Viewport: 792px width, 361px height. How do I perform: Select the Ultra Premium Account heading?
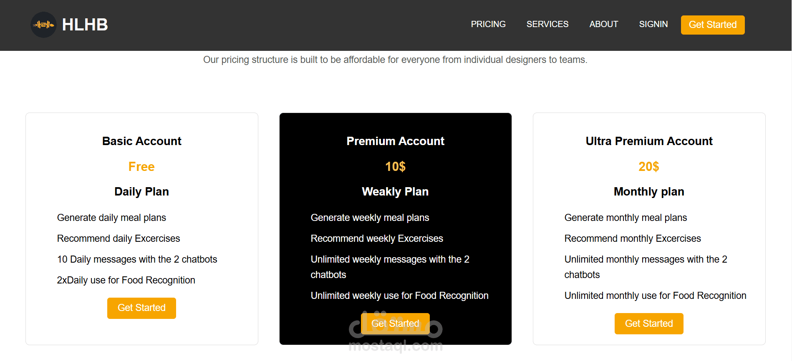pos(649,141)
